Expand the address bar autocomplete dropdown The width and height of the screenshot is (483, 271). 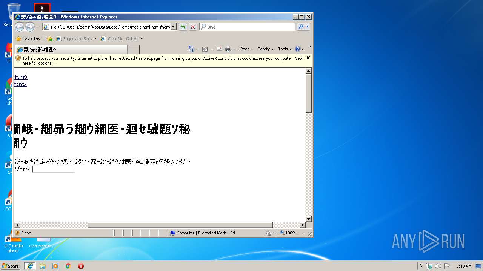tap(174, 27)
